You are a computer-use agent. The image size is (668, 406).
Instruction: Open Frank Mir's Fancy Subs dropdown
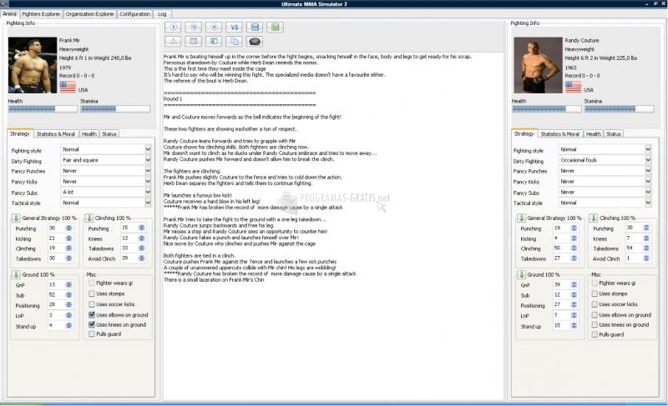tap(148, 192)
